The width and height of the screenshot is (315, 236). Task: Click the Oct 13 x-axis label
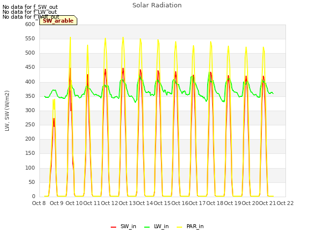pyautogui.click(x=127, y=203)
